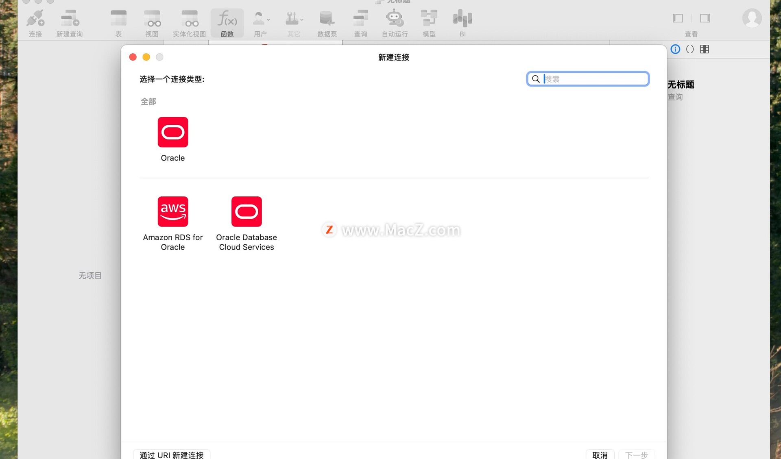Close the New Connection dialog
Screen dimensions: 781x459
[x=133, y=57]
